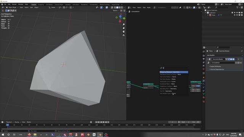Pin the node tree with pin icon
244x137 pixels.
point(180,8)
